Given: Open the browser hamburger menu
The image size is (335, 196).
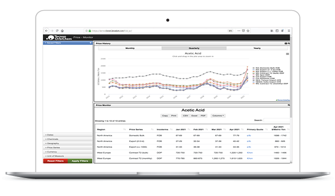Looking at the screenshot, I should 289,31.
